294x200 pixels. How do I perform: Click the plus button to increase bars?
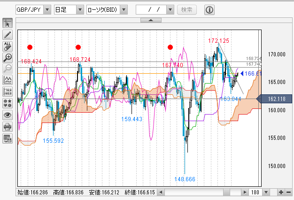[281, 192]
